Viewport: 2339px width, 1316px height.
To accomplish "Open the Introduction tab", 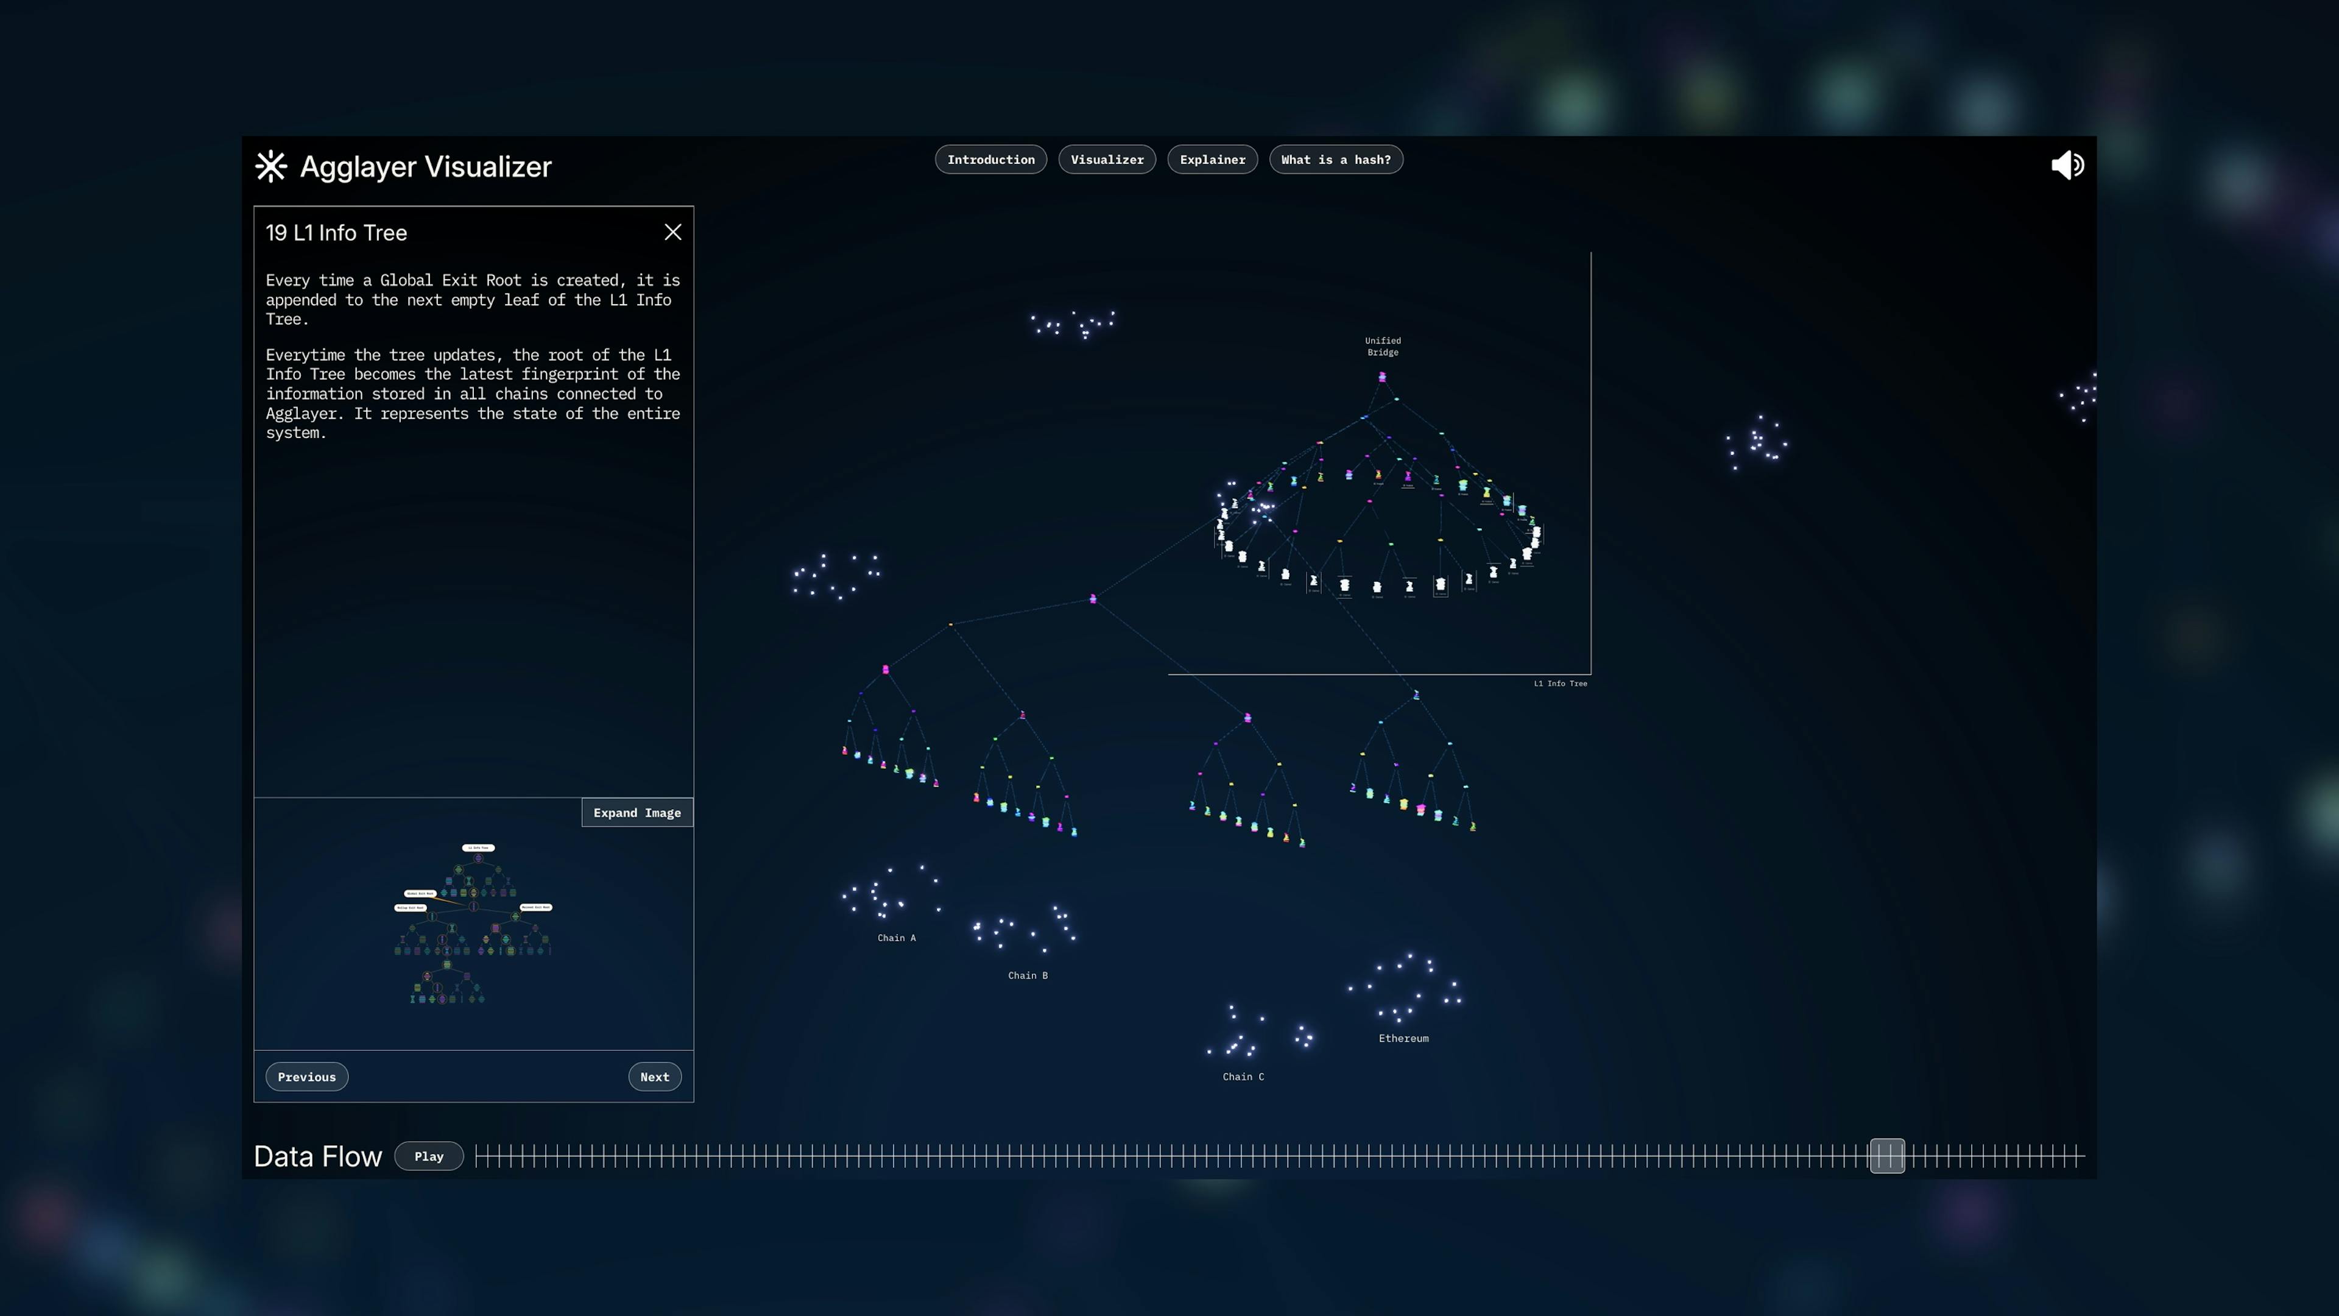I will (990, 160).
